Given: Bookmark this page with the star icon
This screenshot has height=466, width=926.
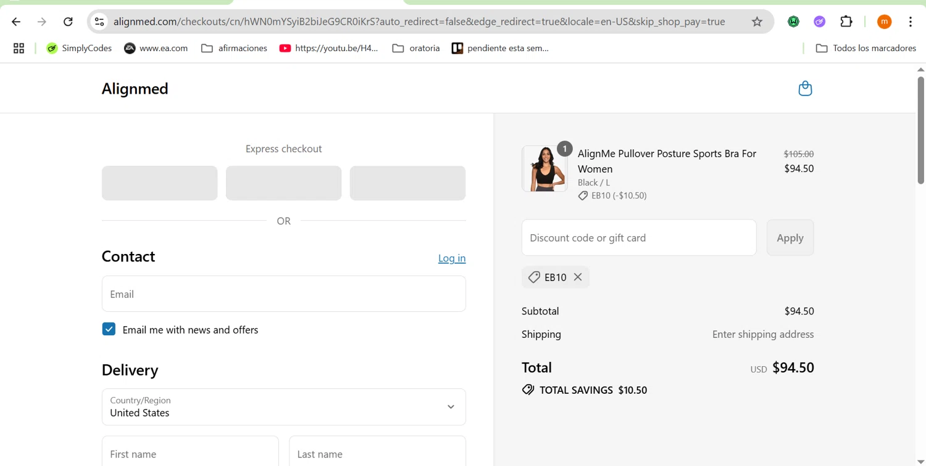Looking at the screenshot, I should click(757, 22).
